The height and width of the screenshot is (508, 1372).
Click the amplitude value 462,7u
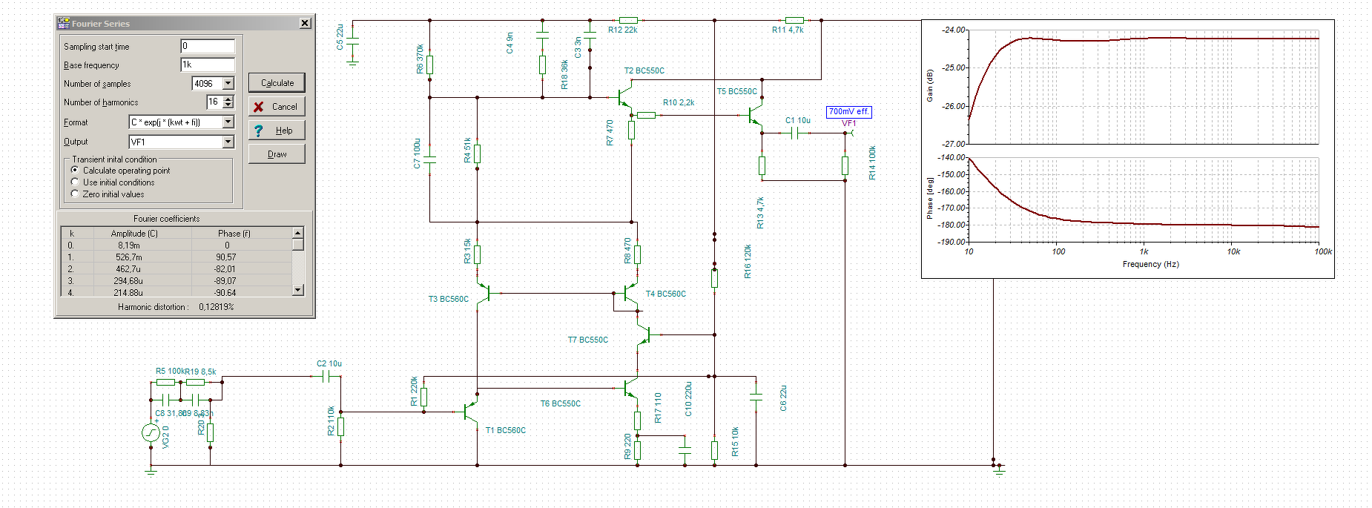tap(128, 269)
